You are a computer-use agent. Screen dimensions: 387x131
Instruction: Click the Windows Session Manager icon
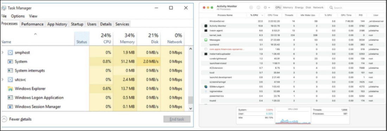tap(10, 107)
